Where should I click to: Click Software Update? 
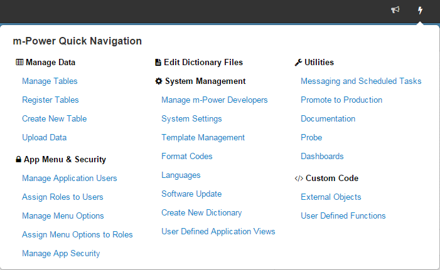click(191, 194)
